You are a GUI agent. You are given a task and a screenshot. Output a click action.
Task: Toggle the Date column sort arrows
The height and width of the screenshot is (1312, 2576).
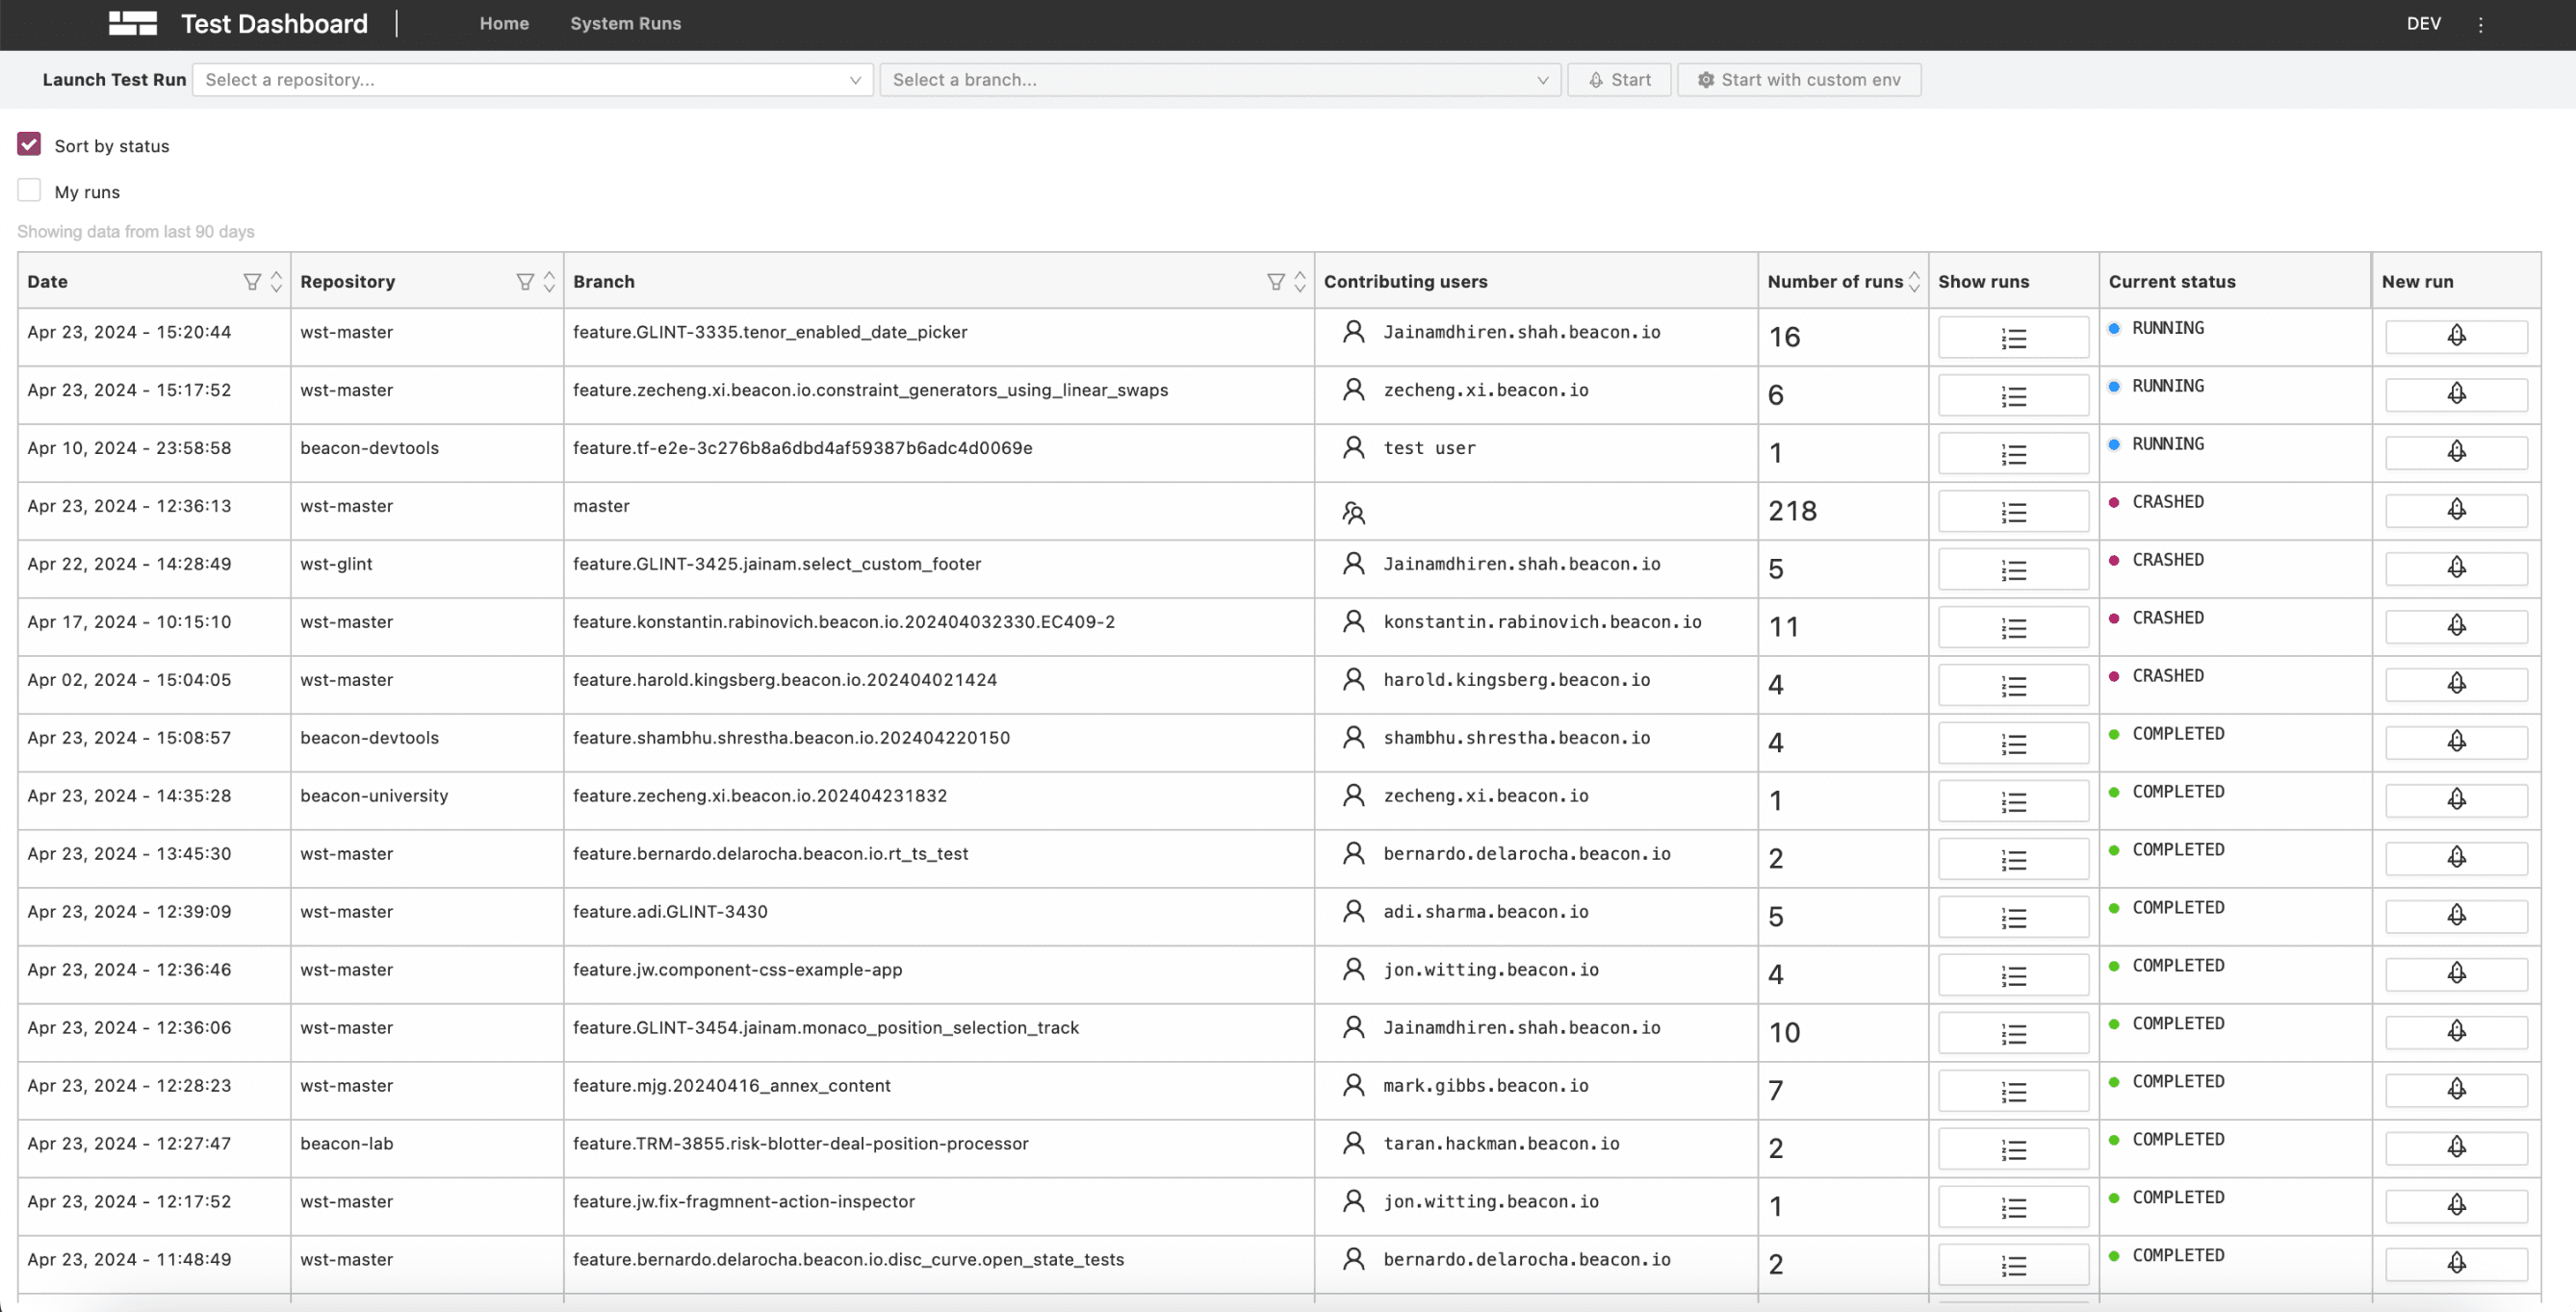pyautogui.click(x=277, y=282)
